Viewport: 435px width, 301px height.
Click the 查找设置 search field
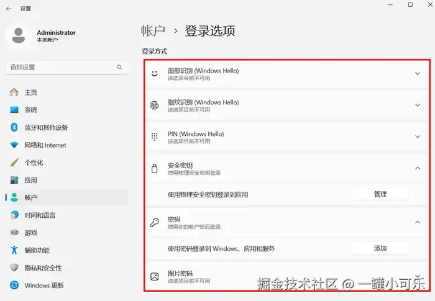pyautogui.click(x=66, y=67)
